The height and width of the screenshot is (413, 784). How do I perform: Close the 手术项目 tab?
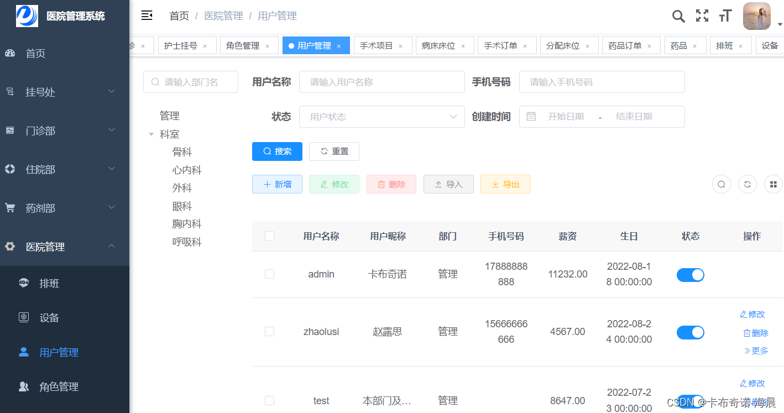tap(400, 46)
